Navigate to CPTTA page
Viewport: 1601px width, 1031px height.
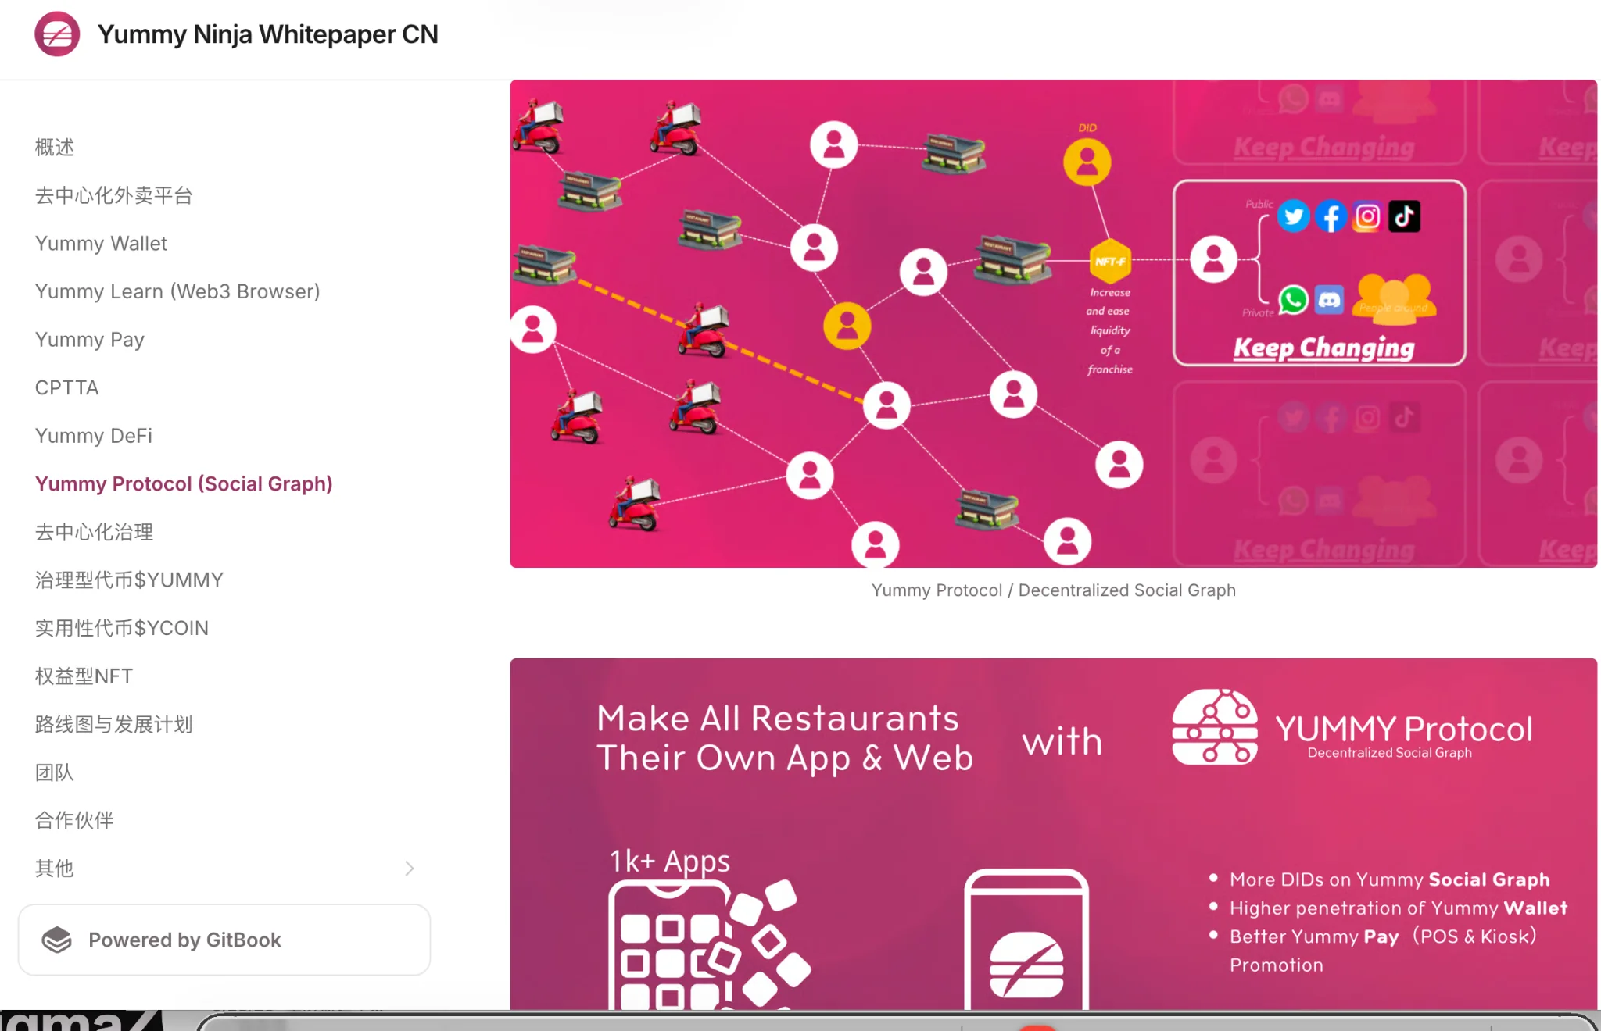point(67,387)
